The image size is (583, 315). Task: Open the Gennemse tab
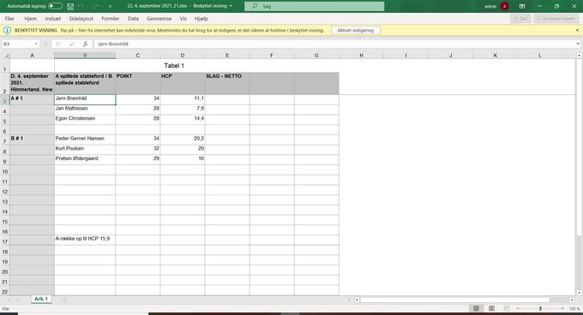pyautogui.click(x=159, y=19)
